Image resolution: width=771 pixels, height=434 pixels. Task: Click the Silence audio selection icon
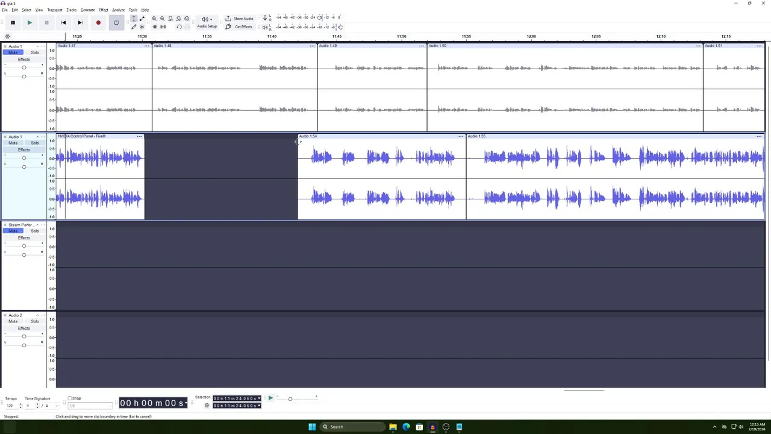tap(163, 27)
